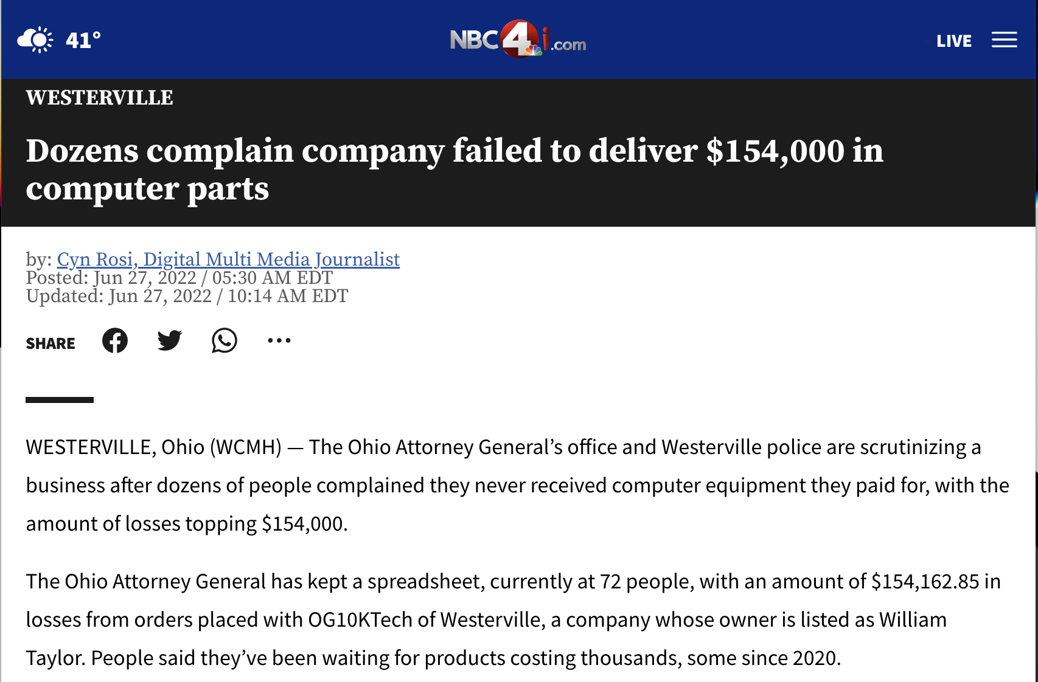Expand more share options (three dots)
Screen dimensions: 1038x682
coord(279,340)
